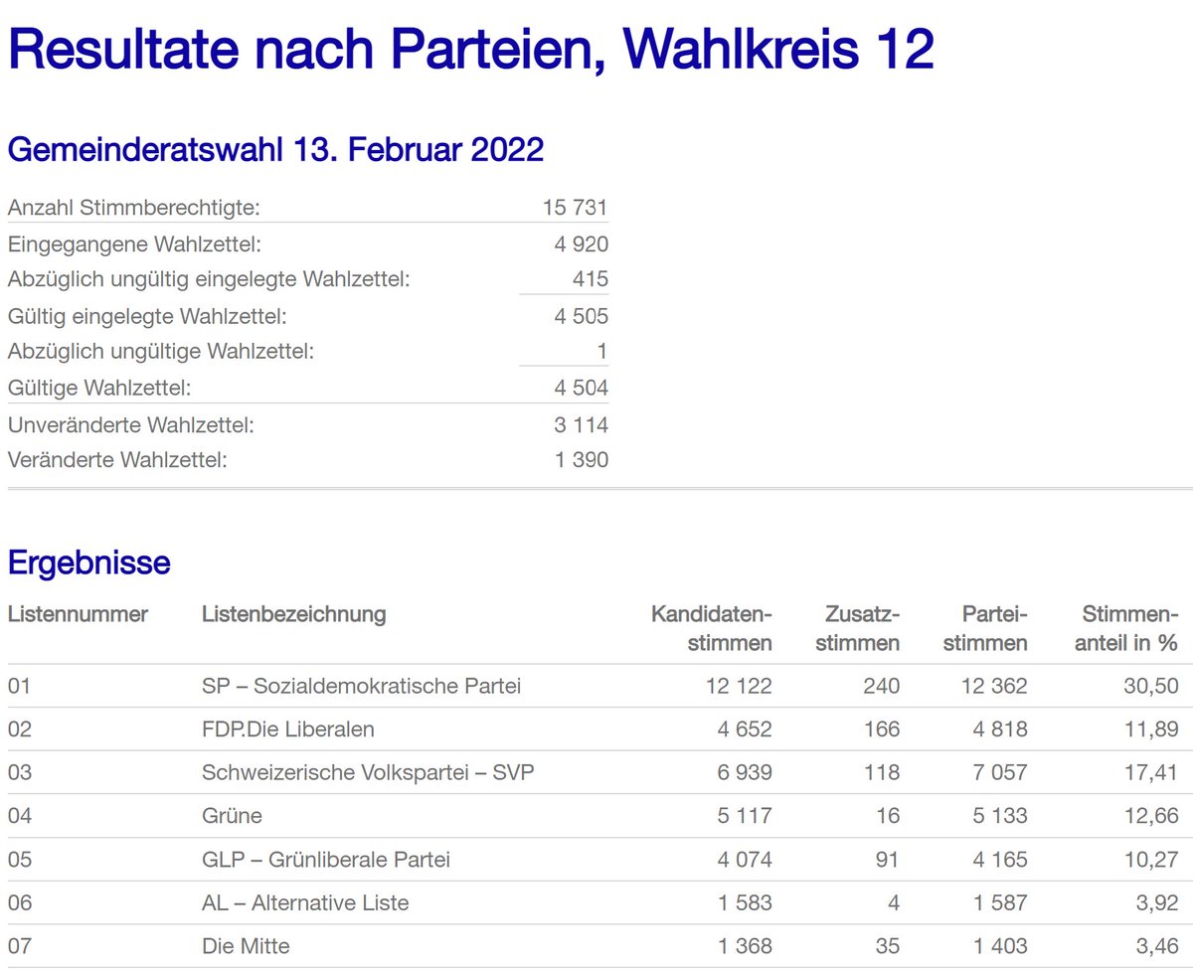
Task: Click AL candidate votes 1 583
Action: point(745,902)
